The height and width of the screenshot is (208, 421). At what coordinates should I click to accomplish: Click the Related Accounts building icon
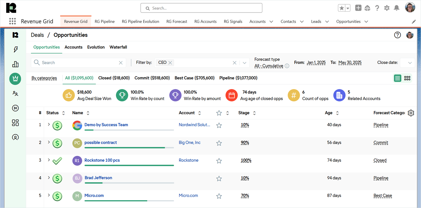point(339,95)
